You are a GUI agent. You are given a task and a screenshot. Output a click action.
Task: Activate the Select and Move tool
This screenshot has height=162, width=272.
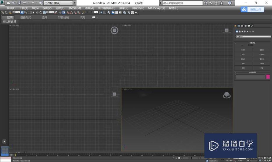37,12
